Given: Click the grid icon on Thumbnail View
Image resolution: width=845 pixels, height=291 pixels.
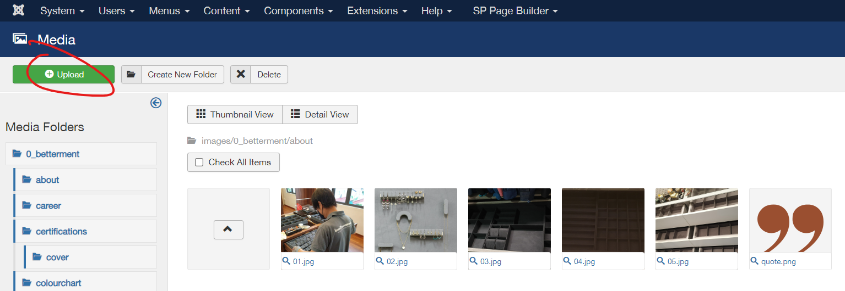Looking at the screenshot, I should pyautogui.click(x=201, y=114).
